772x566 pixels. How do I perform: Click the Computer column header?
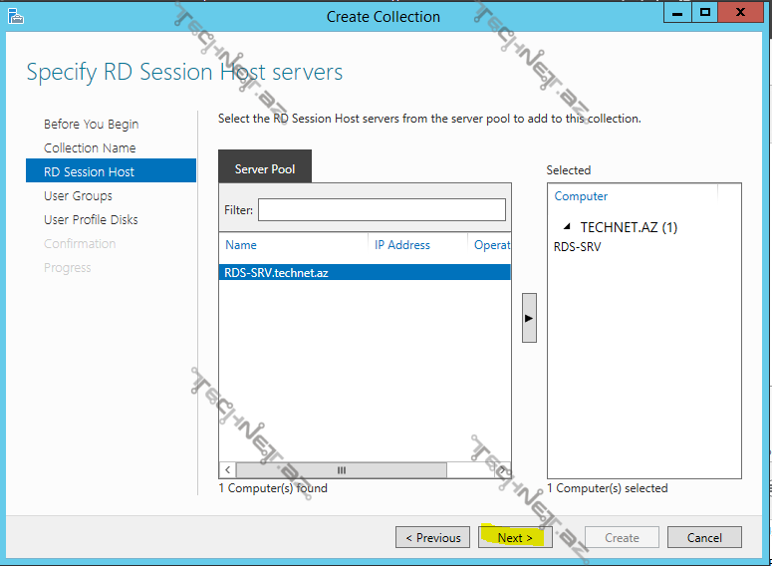(x=581, y=196)
